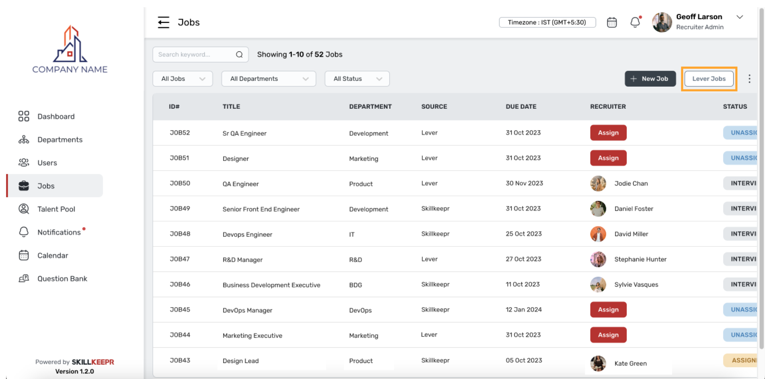Click the Question Bank sidebar icon
The image size is (765, 379).
click(x=24, y=279)
